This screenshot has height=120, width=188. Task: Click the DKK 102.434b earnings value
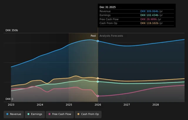pyautogui.click(x=150, y=15)
